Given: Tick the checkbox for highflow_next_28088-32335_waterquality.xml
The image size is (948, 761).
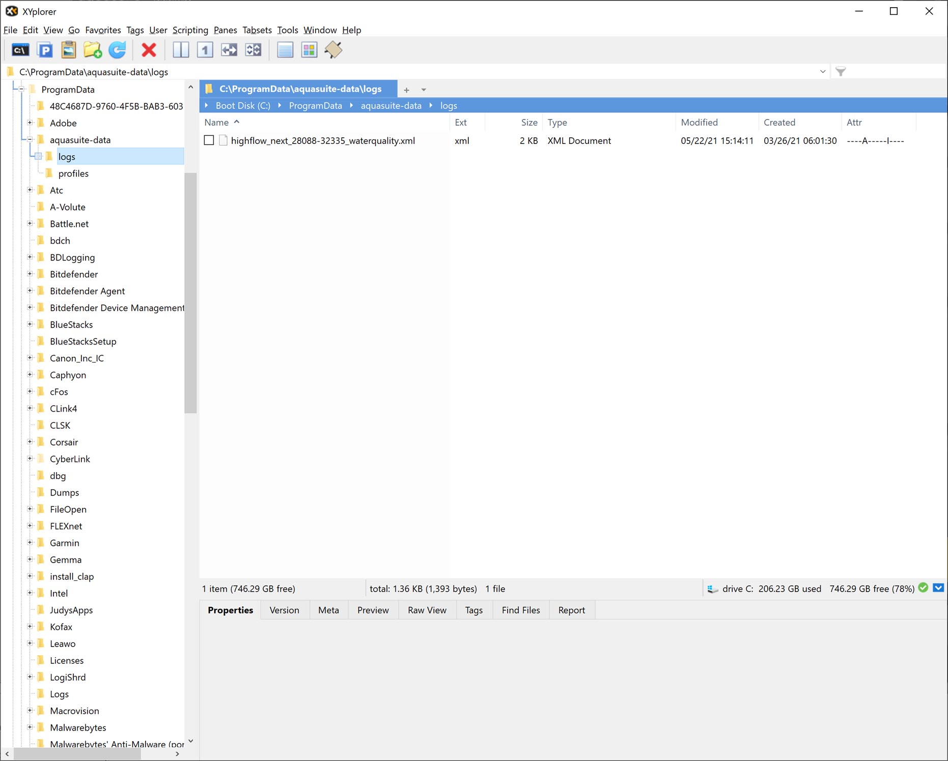Looking at the screenshot, I should [x=209, y=140].
